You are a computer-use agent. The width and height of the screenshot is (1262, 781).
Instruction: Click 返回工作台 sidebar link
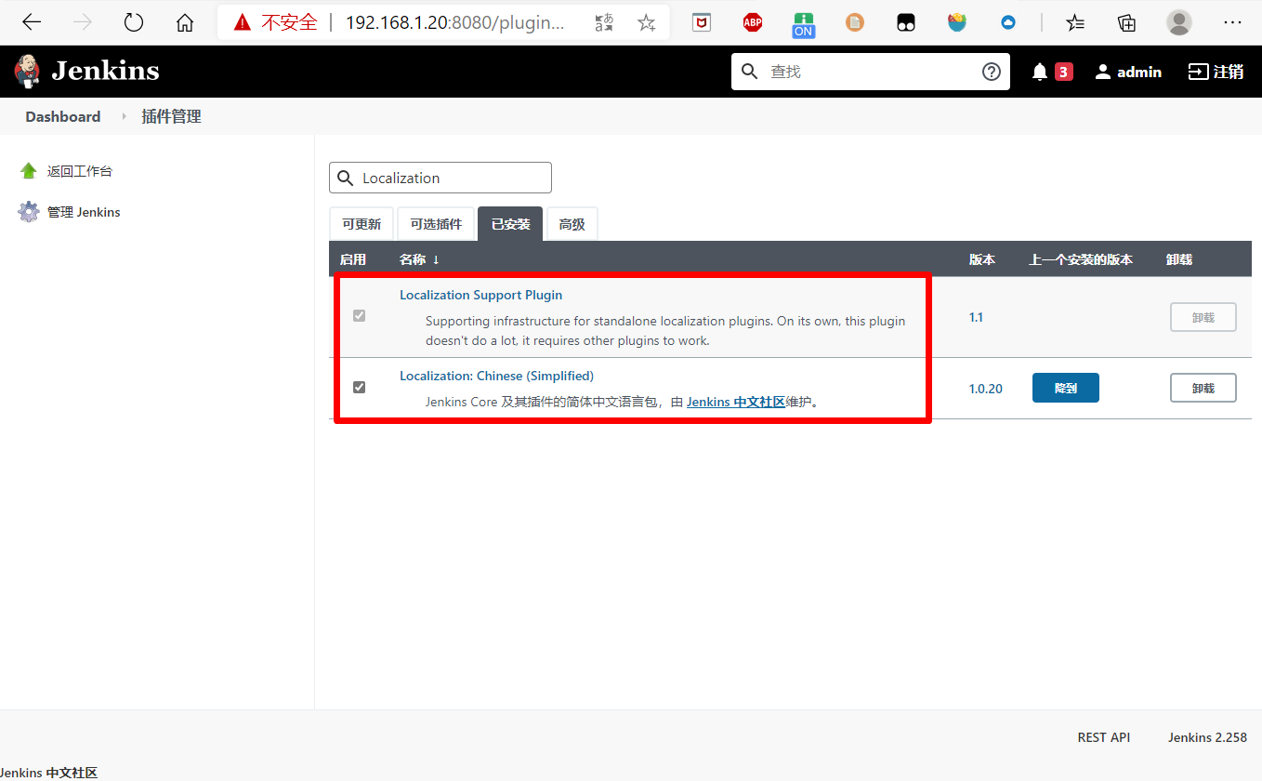pos(80,171)
